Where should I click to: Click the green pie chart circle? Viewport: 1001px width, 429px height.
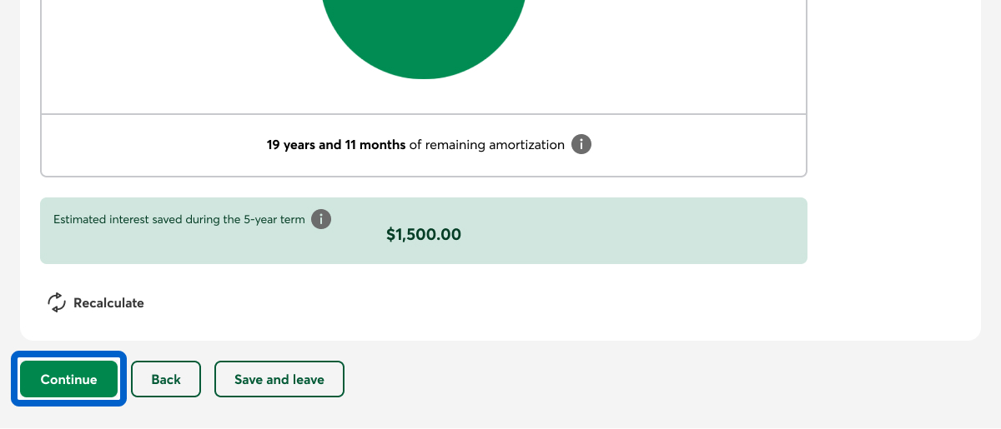click(x=424, y=33)
